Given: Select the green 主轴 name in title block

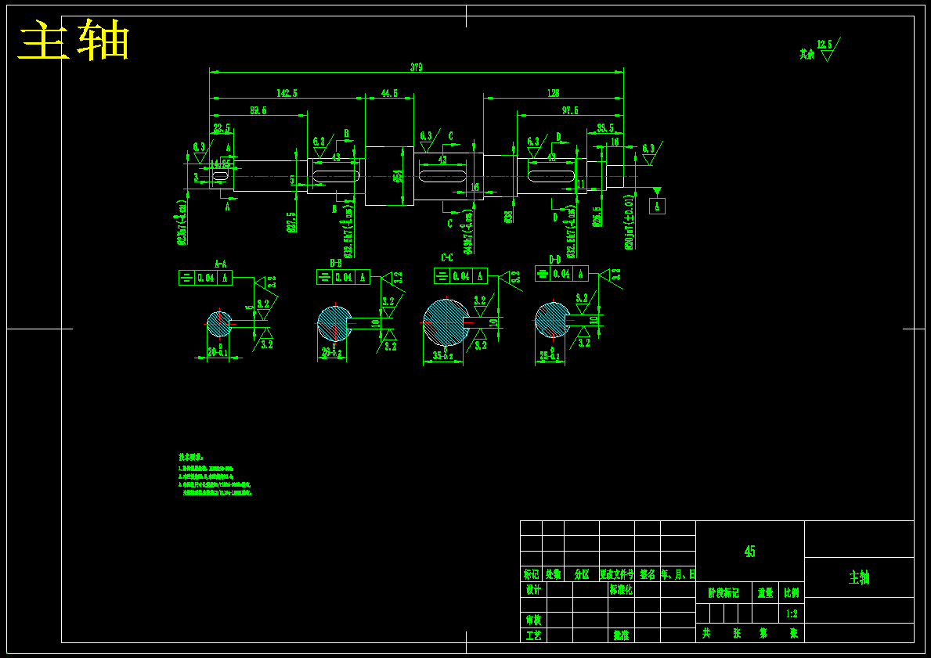Looking at the screenshot, I should pyautogui.click(x=859, y=577).
